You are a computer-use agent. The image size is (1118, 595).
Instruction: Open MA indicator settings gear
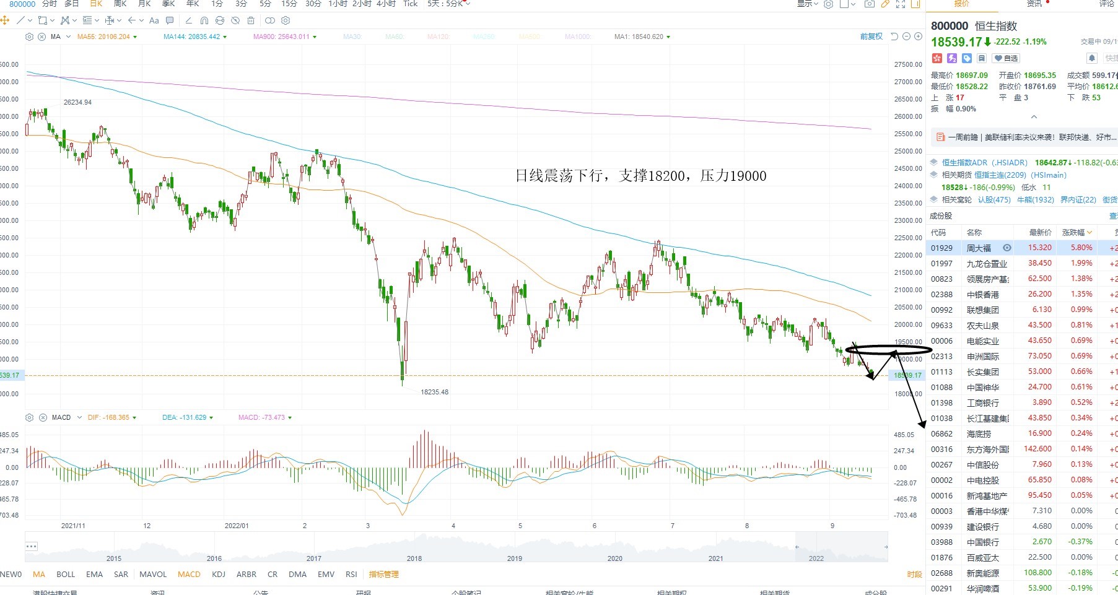click(29, 37)
